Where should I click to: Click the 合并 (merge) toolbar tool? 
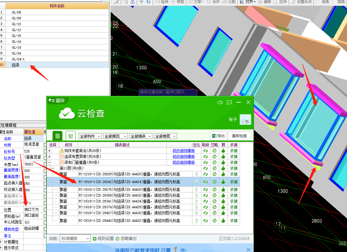(213, 2)
